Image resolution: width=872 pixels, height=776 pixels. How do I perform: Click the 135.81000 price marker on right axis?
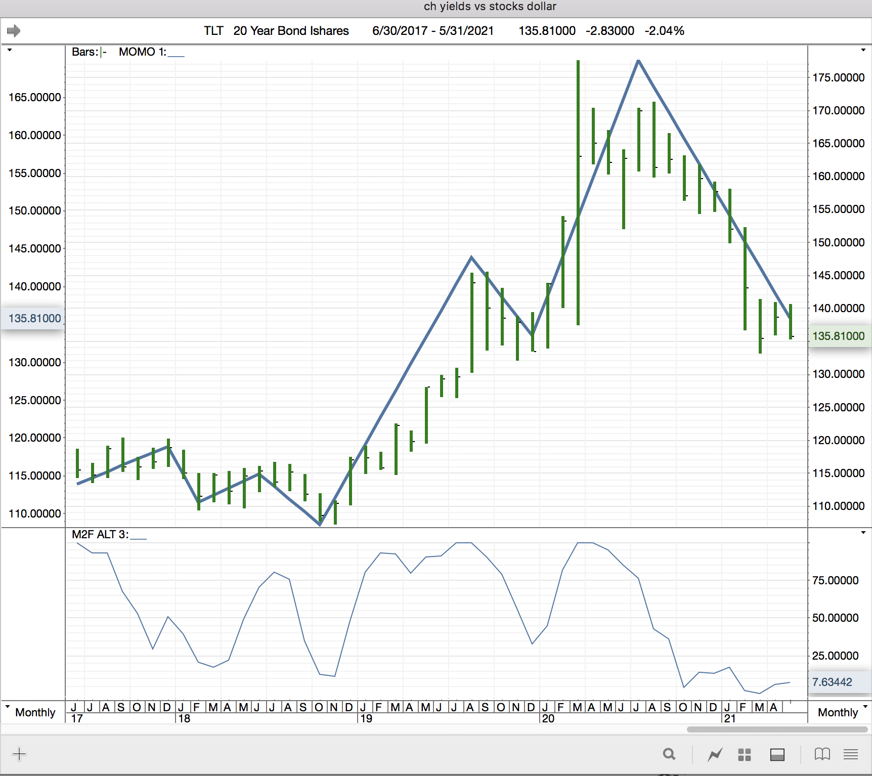[838, 336]
